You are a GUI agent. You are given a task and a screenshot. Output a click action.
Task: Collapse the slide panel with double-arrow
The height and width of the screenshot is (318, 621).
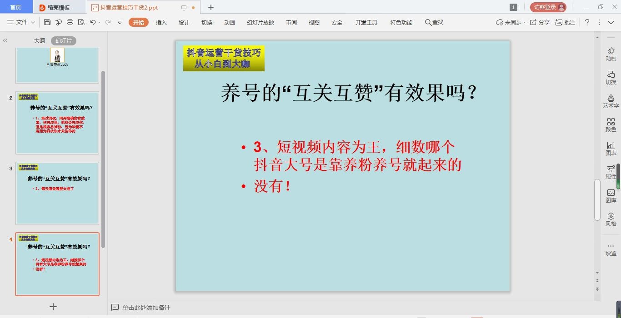click(x=5, y=40)
